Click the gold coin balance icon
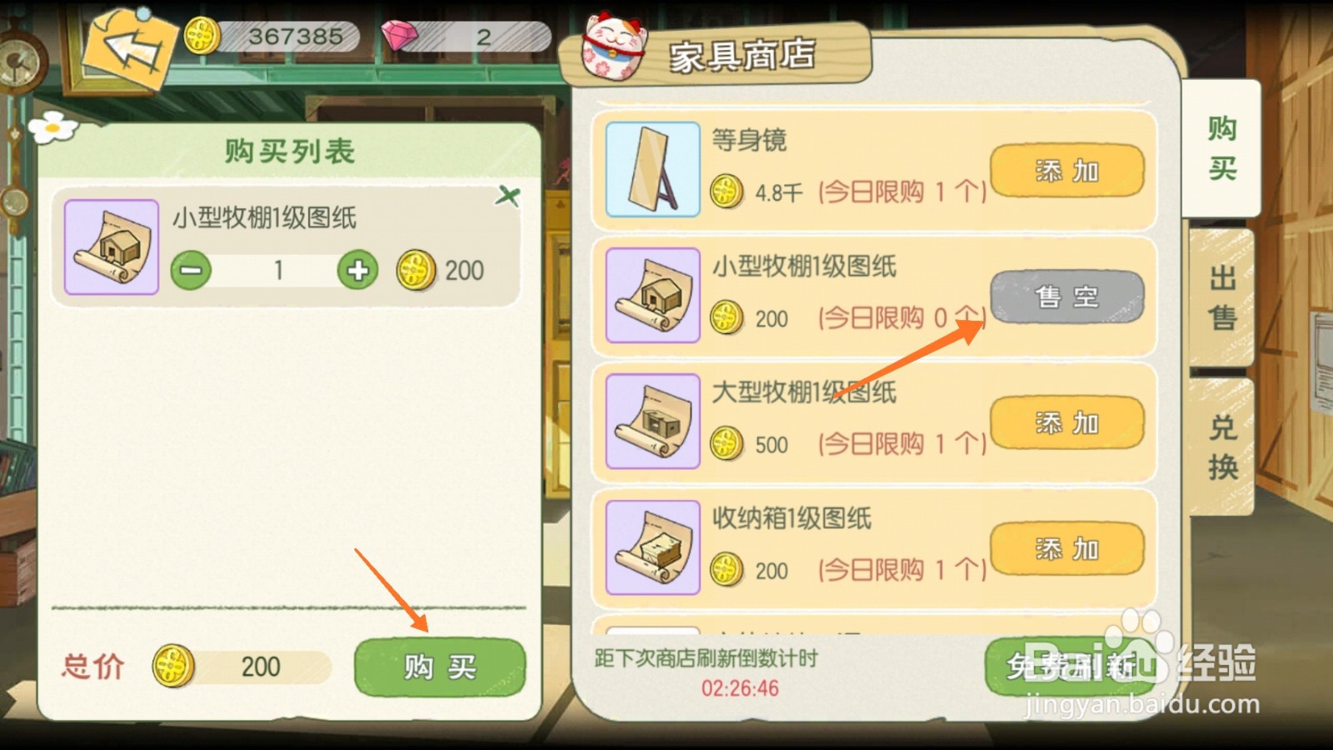Image resolution: width=1333 pixels, height=750 pixels. tap(202, 36)
